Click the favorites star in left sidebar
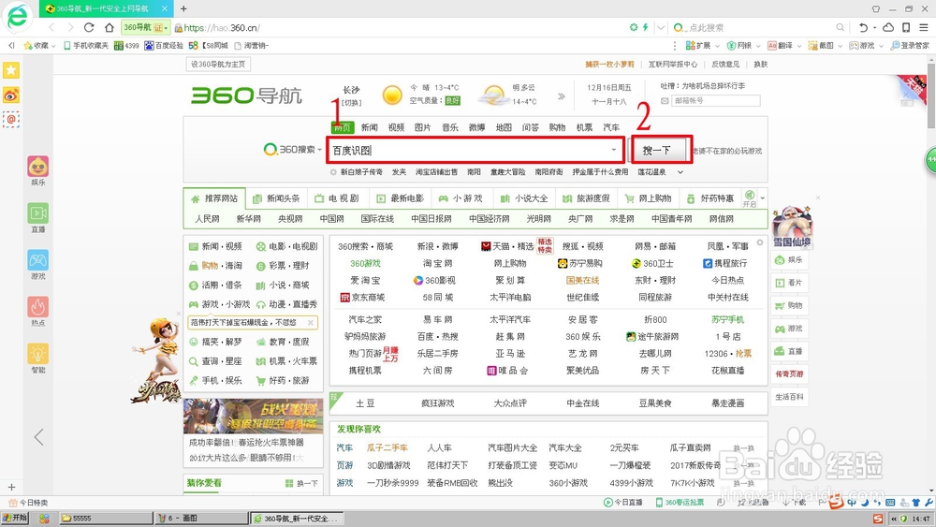 [10, 70]
